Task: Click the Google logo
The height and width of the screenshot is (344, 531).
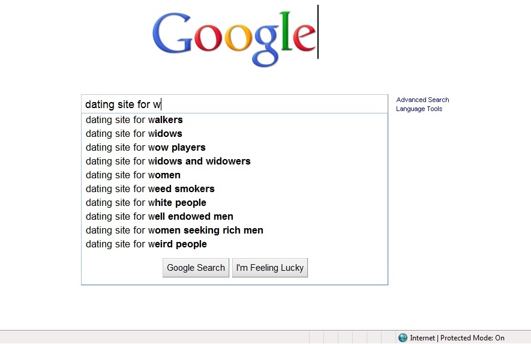Action: click(234, 38)
